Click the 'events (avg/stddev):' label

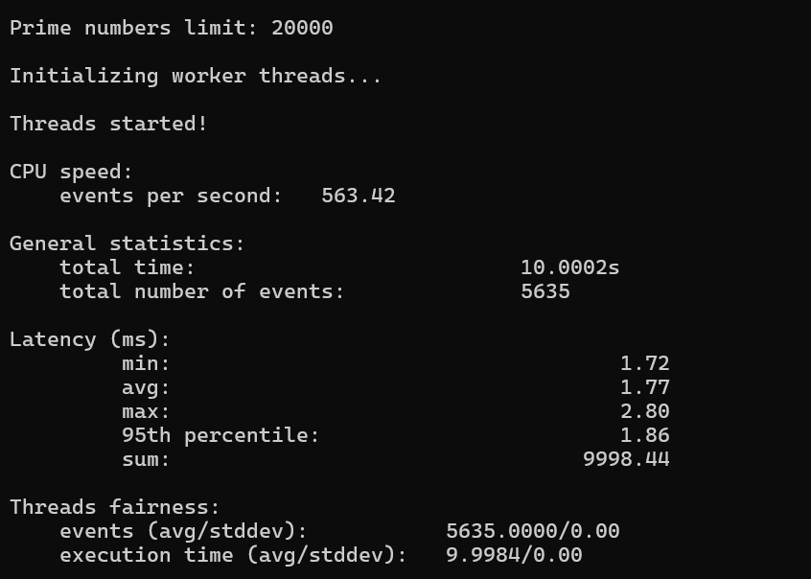(x=184, y=531)
